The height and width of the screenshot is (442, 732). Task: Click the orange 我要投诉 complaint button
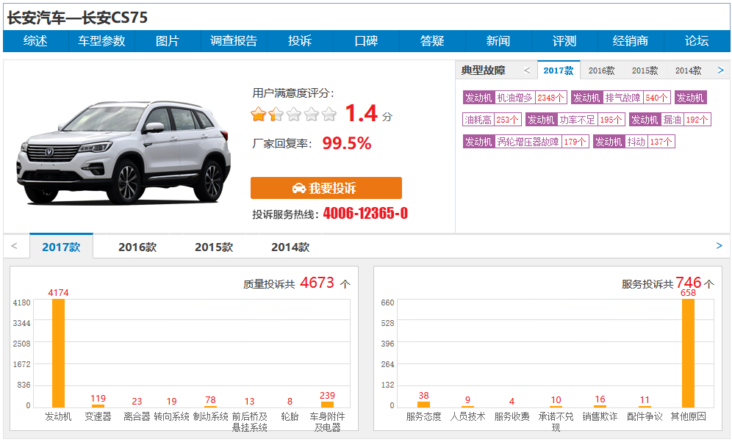tap(326, 188)
